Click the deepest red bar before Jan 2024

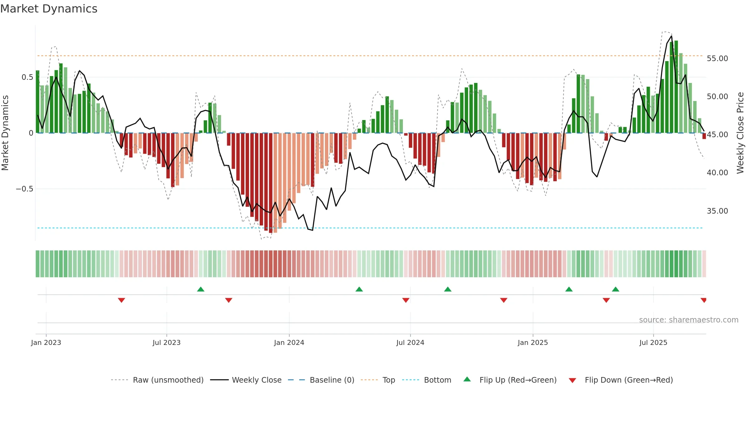(x=271, y=183)
